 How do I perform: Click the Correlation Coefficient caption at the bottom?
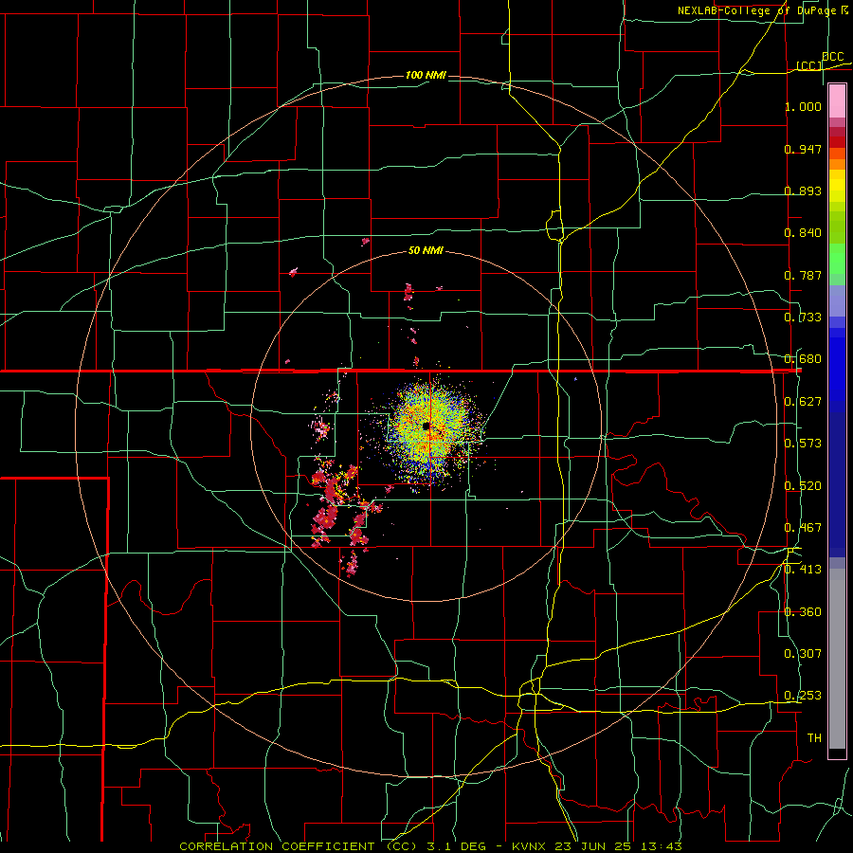click(x=430, y=846)
